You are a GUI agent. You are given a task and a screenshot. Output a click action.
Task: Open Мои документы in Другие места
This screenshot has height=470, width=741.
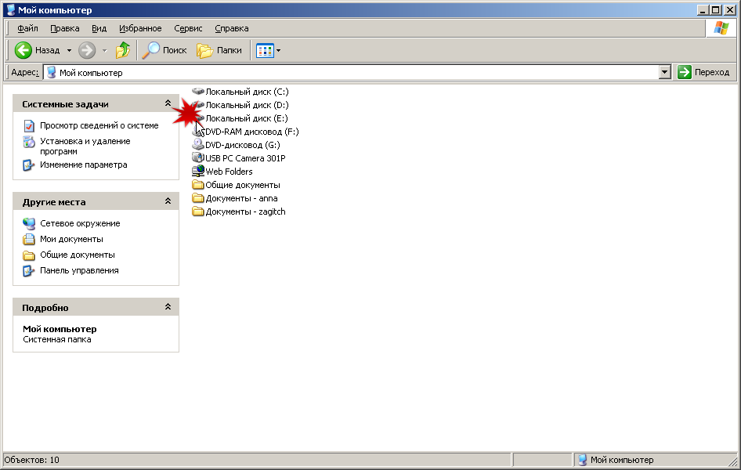point(71,239)
